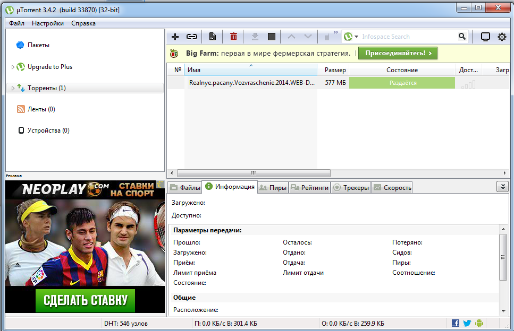Click the Android icon in status bar
Screen dimensions: 514x331
(x=479, y=323)
